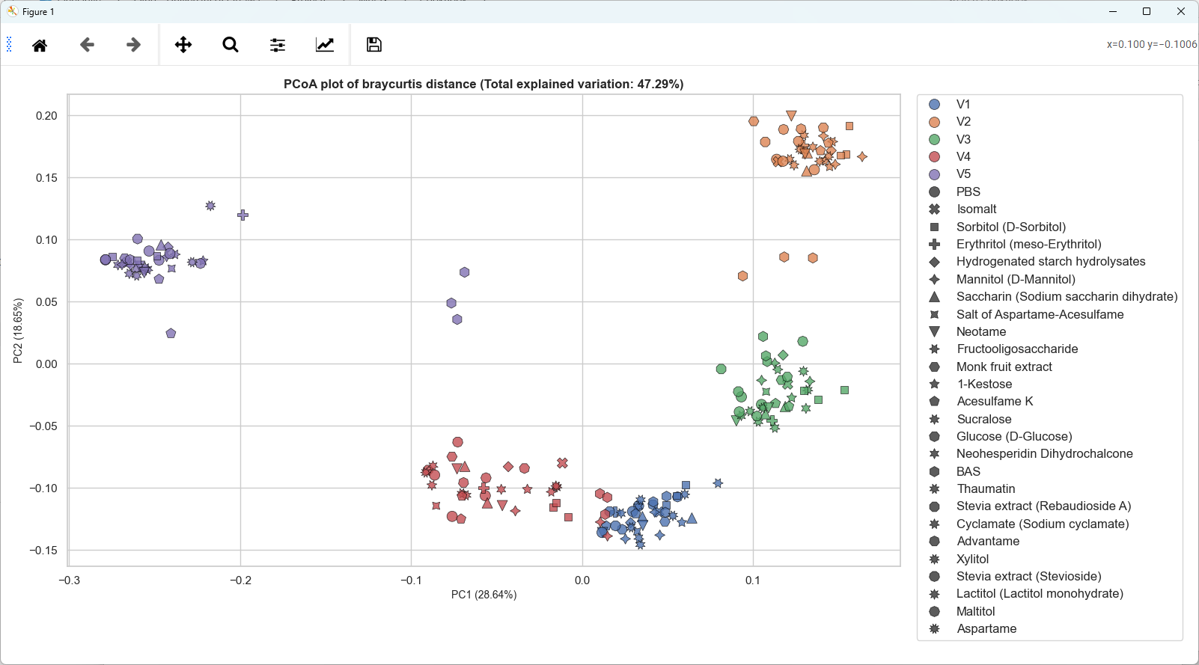
Task: Click the matplotlib Figure 1 window icon
Action: (12, 11)
